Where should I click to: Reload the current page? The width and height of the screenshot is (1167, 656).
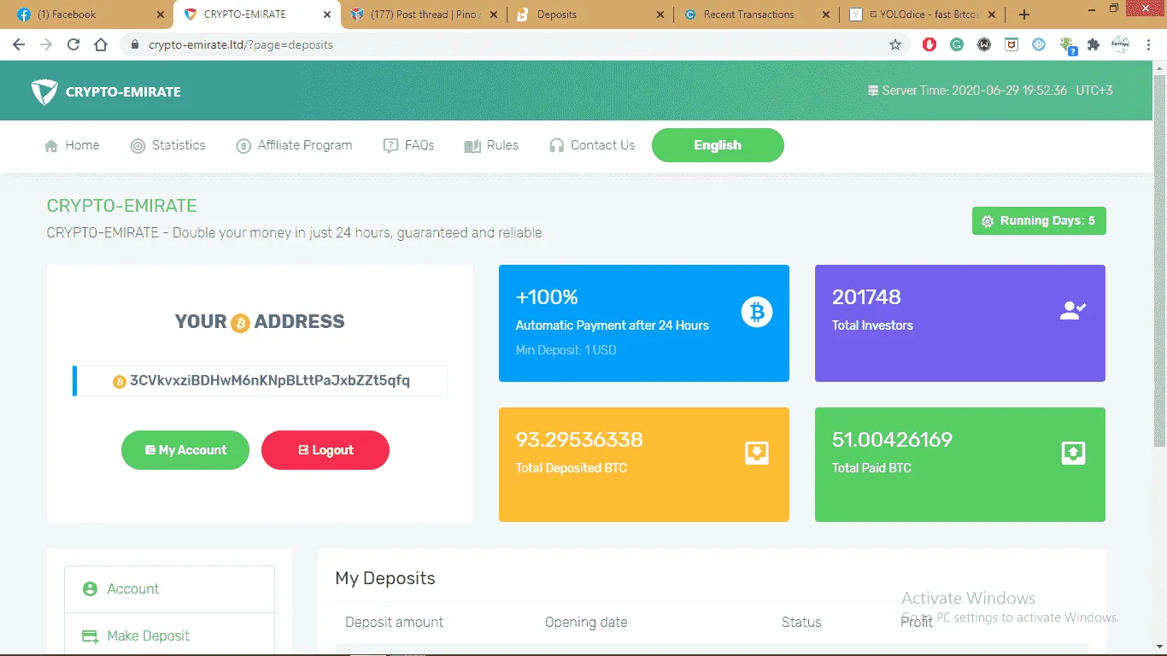[x=73, y=44]
